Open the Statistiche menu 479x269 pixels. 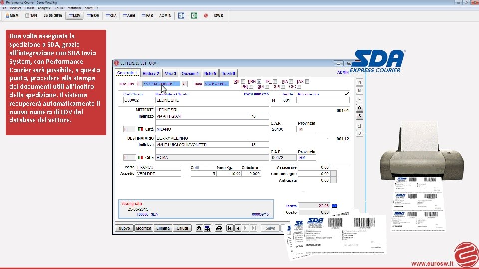click(x=75, y=8)
